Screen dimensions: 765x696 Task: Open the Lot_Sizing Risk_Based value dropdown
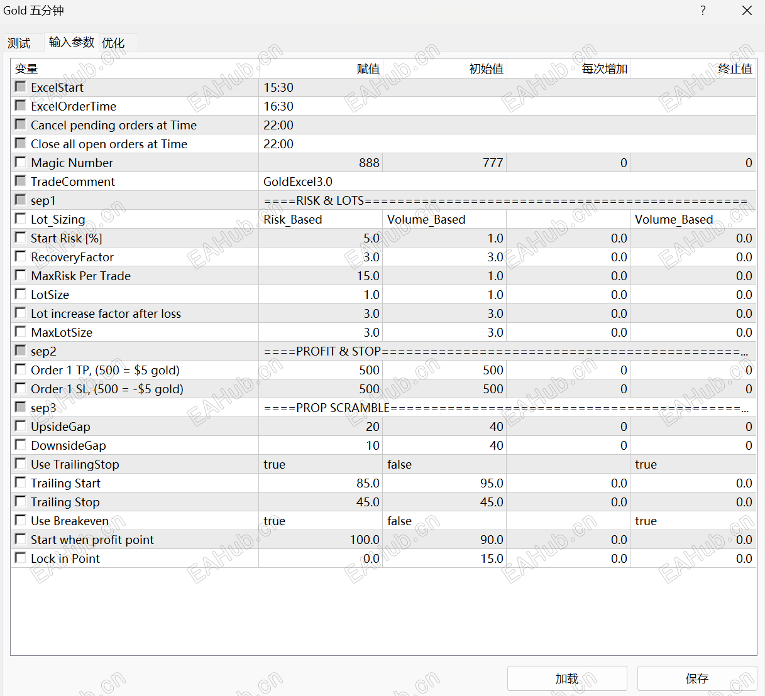(321, 219)
